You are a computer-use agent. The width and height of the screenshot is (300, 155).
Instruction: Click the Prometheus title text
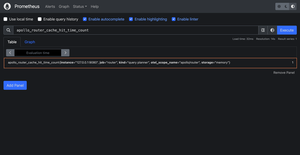27,7
